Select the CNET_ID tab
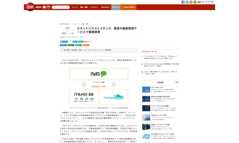 [x=116, y=7]
